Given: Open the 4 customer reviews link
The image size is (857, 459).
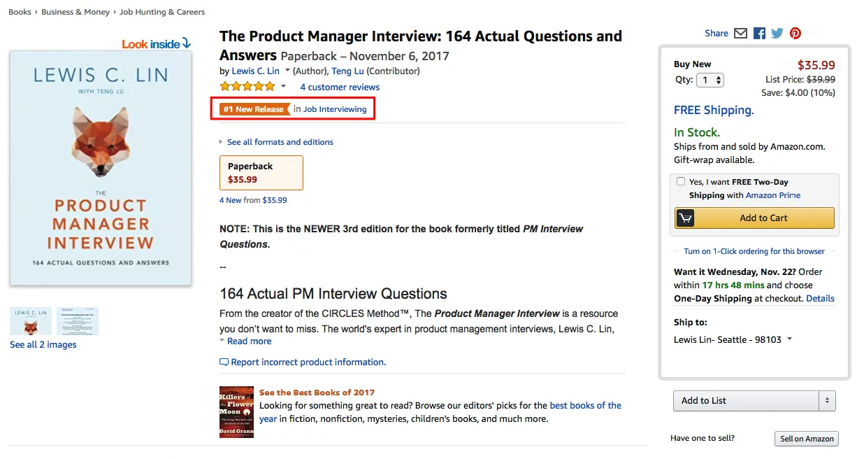Looking at the screenshot, I should coord(340,87).
